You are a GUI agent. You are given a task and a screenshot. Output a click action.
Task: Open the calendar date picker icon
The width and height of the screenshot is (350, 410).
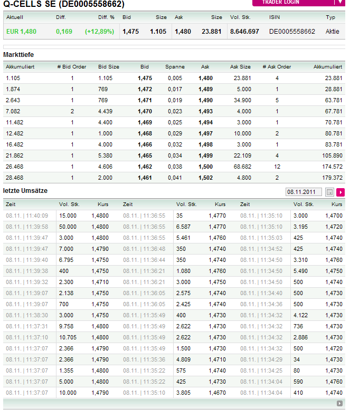tap(330, 192)
